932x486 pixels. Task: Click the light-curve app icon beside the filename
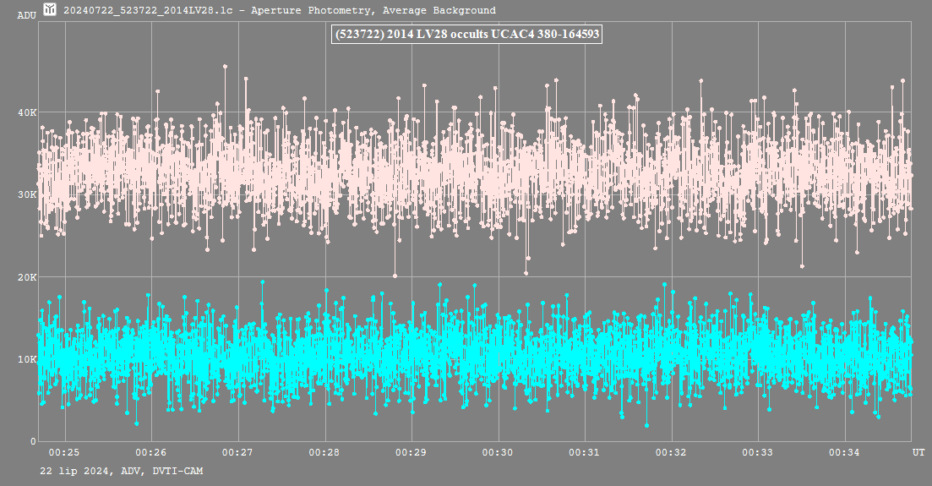pos(50,9)
